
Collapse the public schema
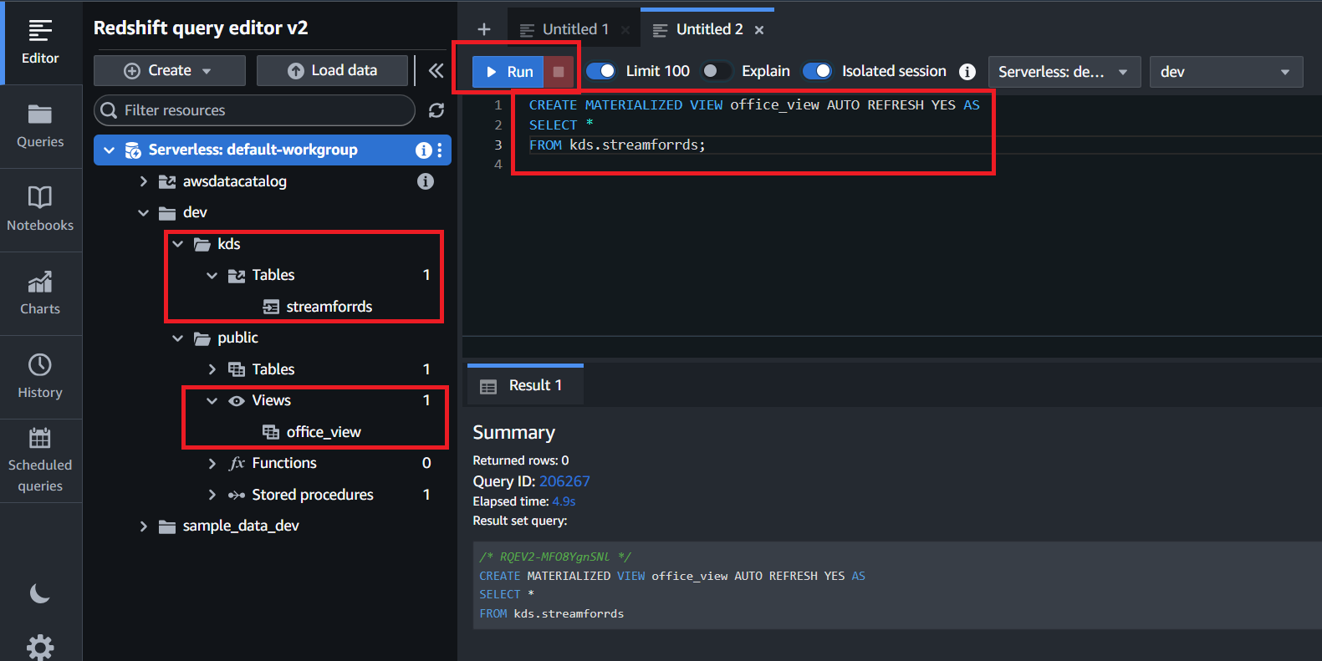point(177,338)
